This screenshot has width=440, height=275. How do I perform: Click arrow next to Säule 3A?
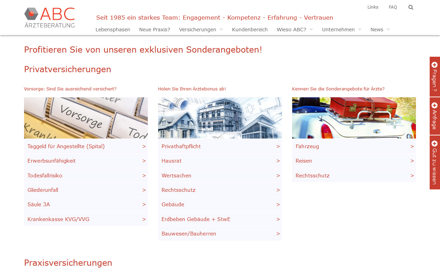144,205
